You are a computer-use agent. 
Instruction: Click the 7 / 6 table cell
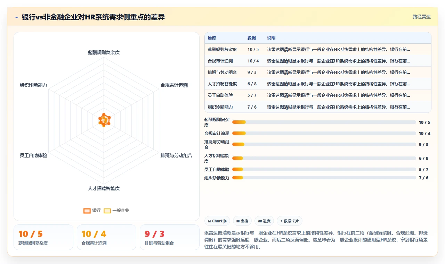[x=252, y=107]
